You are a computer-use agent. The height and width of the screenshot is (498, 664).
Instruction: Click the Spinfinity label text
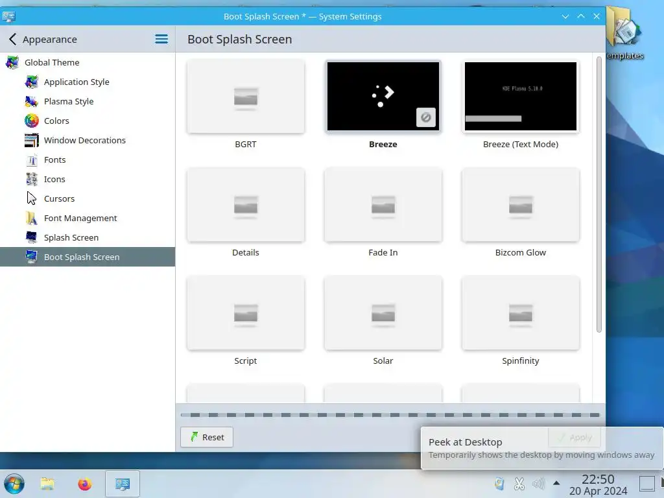click(x=521, y=361)
